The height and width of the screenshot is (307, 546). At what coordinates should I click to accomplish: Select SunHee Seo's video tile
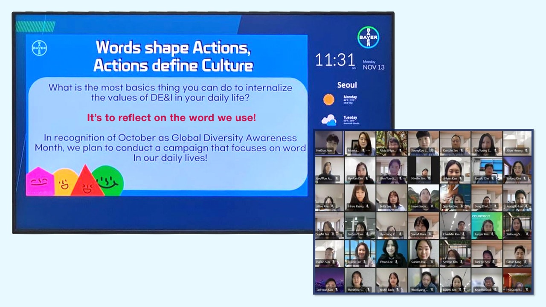coord(455,198)
